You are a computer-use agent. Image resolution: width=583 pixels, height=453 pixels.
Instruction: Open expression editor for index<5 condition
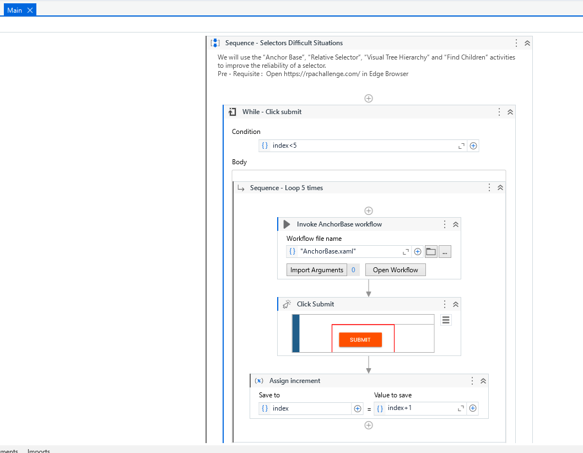tap(461, 145)
